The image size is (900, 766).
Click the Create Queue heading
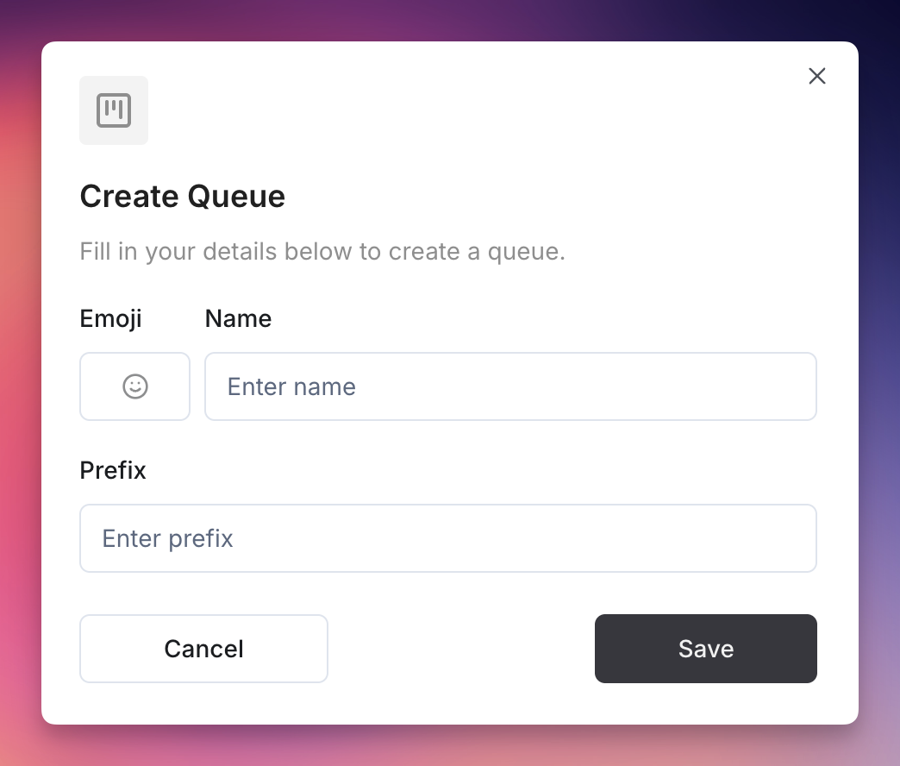click(183, 197)
